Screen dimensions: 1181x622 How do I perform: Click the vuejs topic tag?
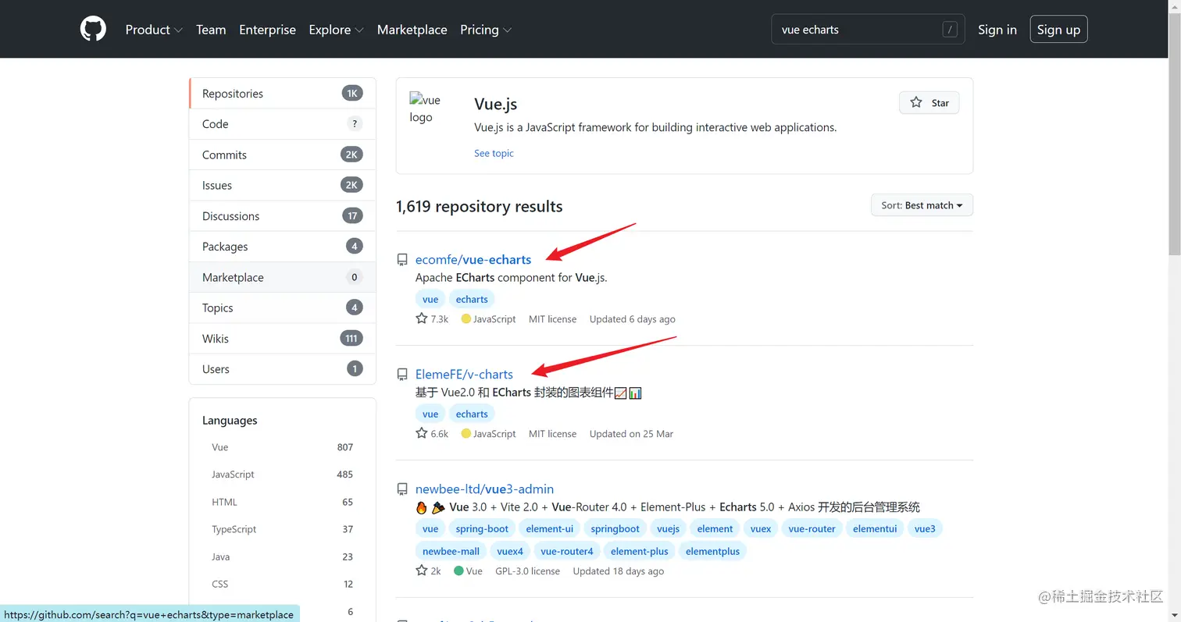[668, 528]
